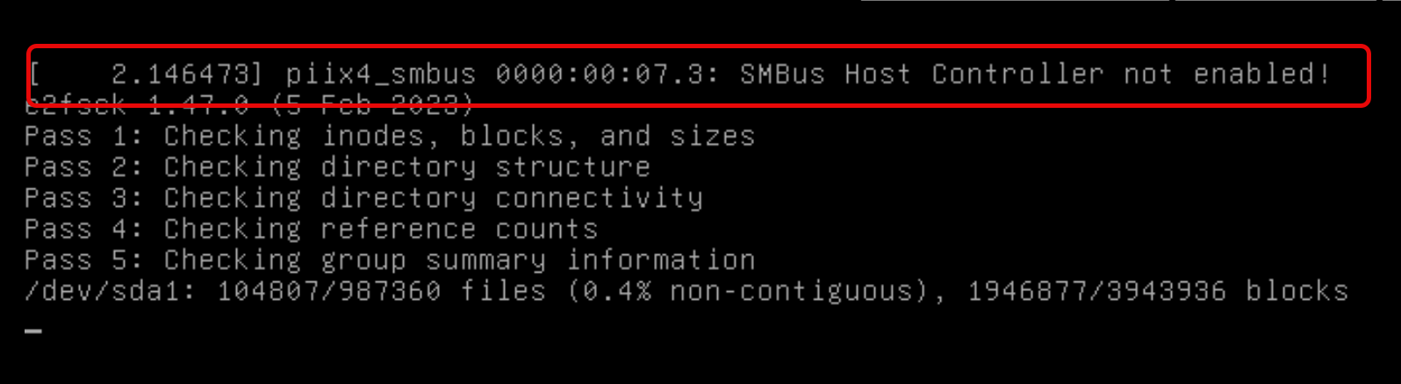Click the 104807/987360 files count
Screen dimensions: 1401x384
coord(328,292)
